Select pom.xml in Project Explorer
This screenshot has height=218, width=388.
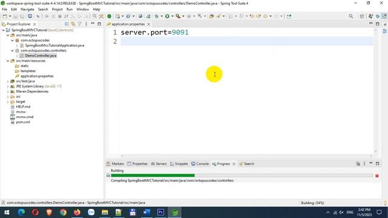pyautogui.click(x=23, y=122)
